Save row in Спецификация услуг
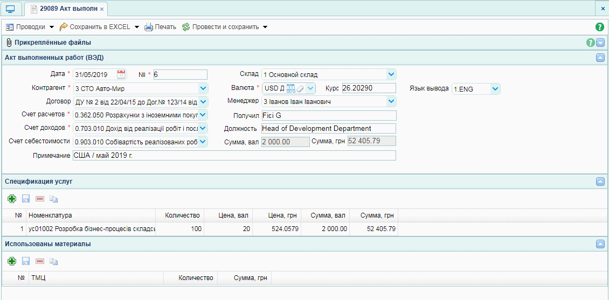Viewport: 609px width, 300px height. [x=26, y=199]
